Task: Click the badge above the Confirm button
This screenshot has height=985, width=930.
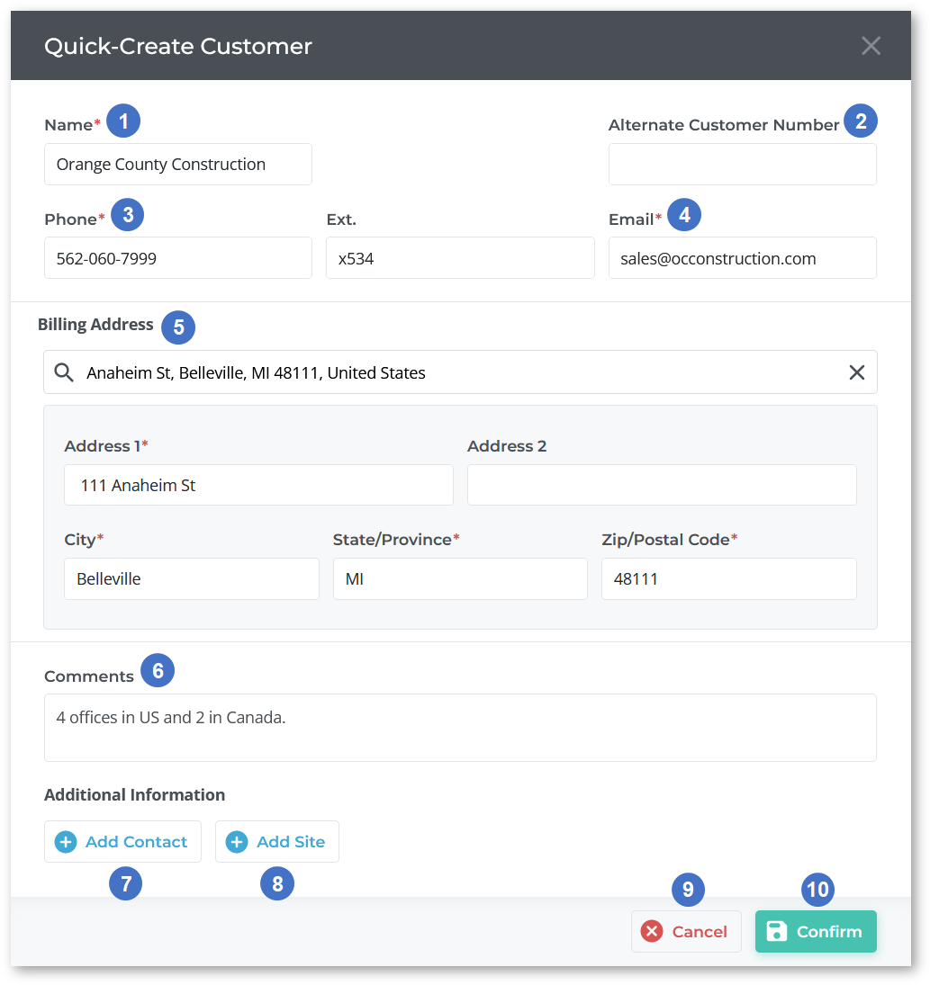Action: click(x=817, y=890)
